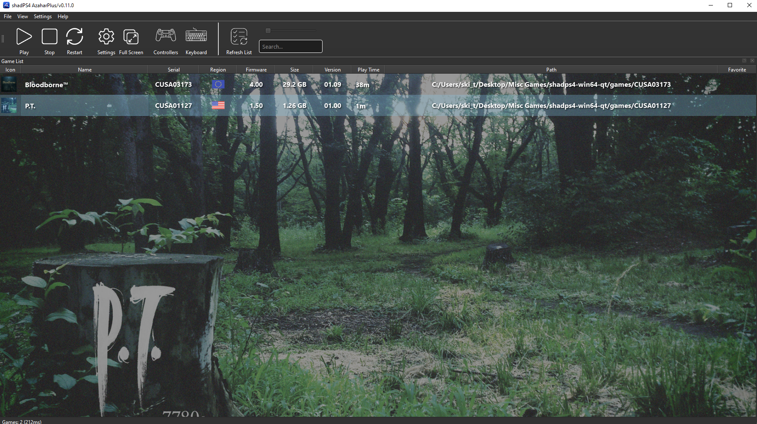This screenshot has height=424, width=757.
Task: Click the P.T. game icon thumbnail
Action: pyautogui.click(x=9, y=105)
